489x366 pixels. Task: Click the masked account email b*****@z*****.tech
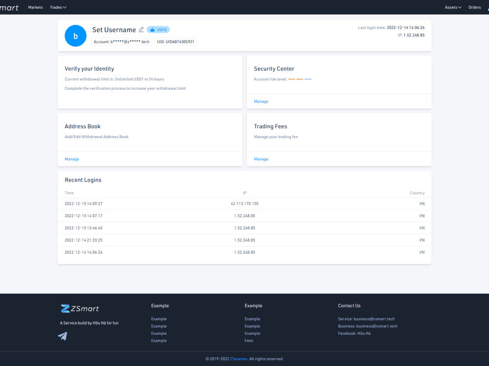pyautogui.click(x=121, y=41)
